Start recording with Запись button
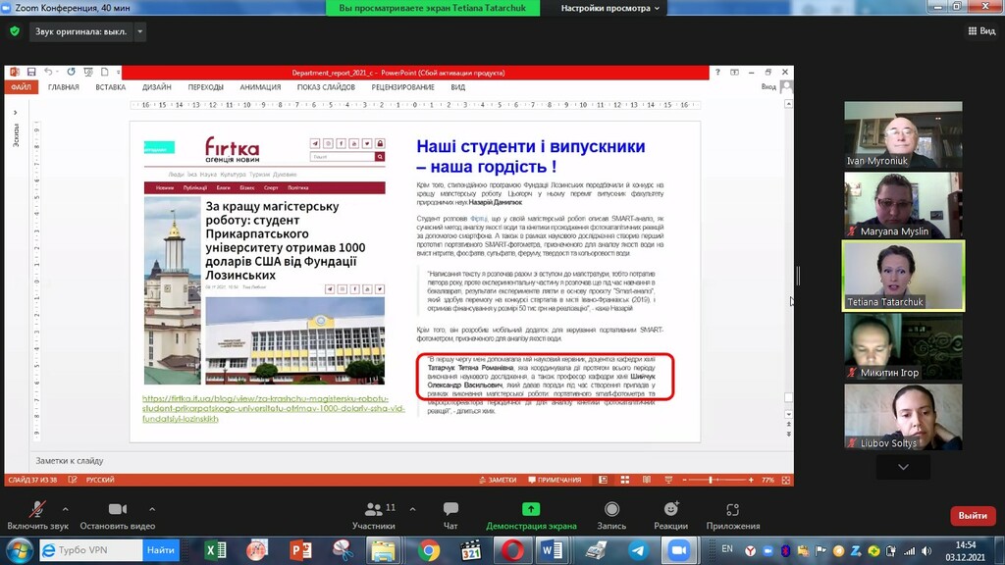The image size is (1005, 565). coord(611,516)
